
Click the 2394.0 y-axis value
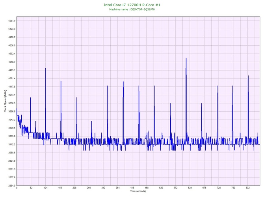coord(12,186)
